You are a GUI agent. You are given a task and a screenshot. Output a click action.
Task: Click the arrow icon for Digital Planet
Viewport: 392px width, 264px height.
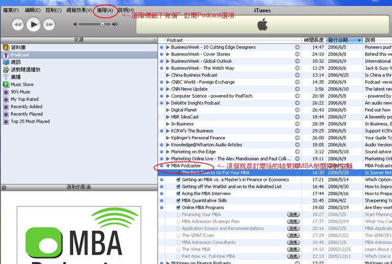click(297, 110)
